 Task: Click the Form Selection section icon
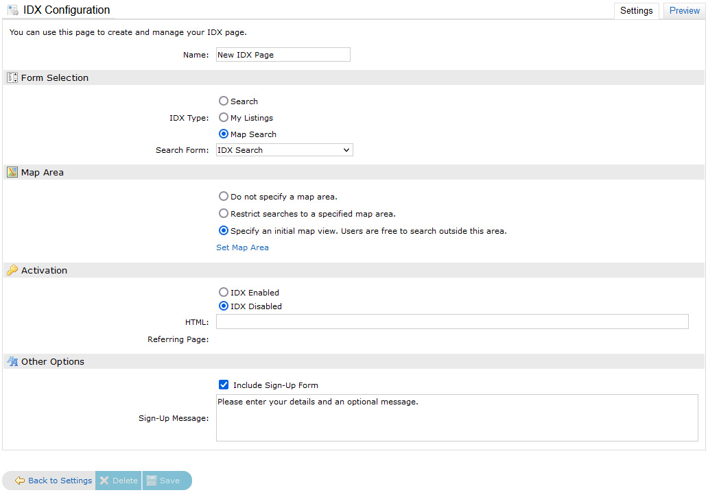12,78
